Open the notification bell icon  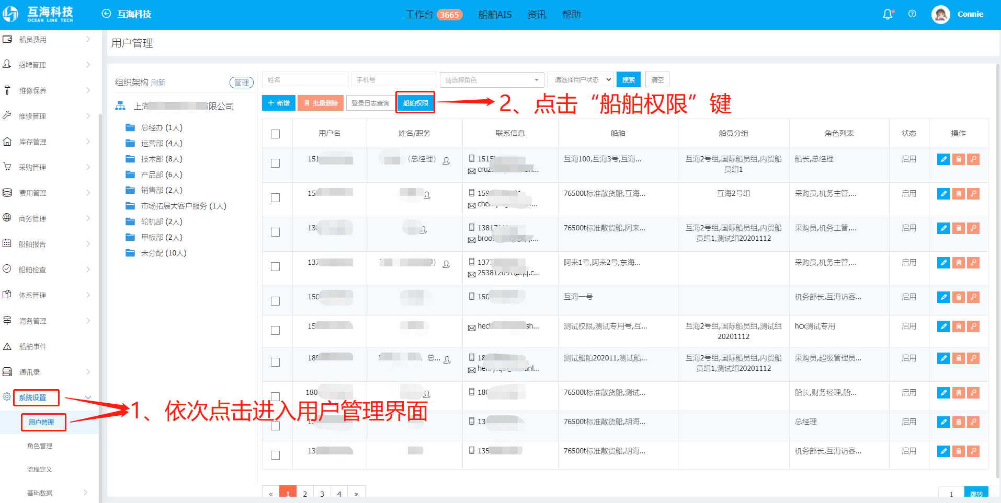pyautogui.click(x=888, y=14)
